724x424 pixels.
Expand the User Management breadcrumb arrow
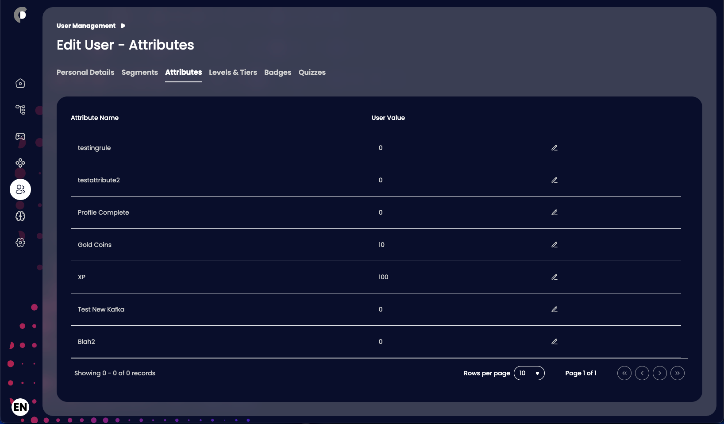[123, 26]
